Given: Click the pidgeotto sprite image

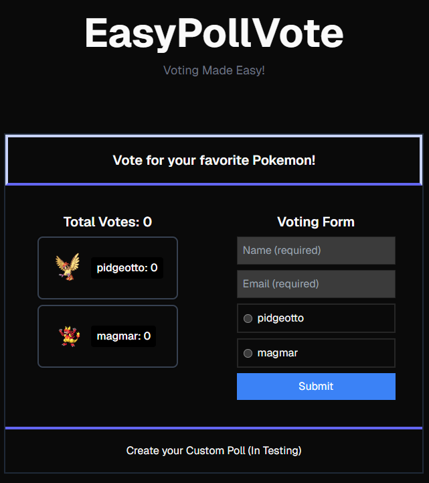Looking at the screenshot, I should (68, 267).
